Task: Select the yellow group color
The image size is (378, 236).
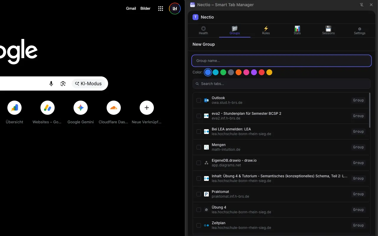Action: tap(269, 72)
